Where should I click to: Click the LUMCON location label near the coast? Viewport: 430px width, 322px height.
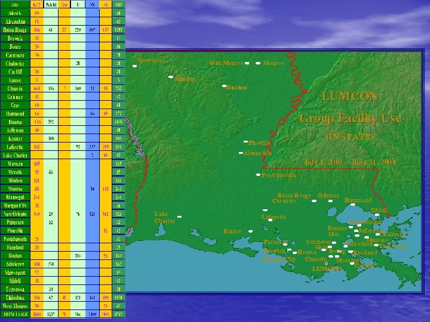tap(327, 268)
